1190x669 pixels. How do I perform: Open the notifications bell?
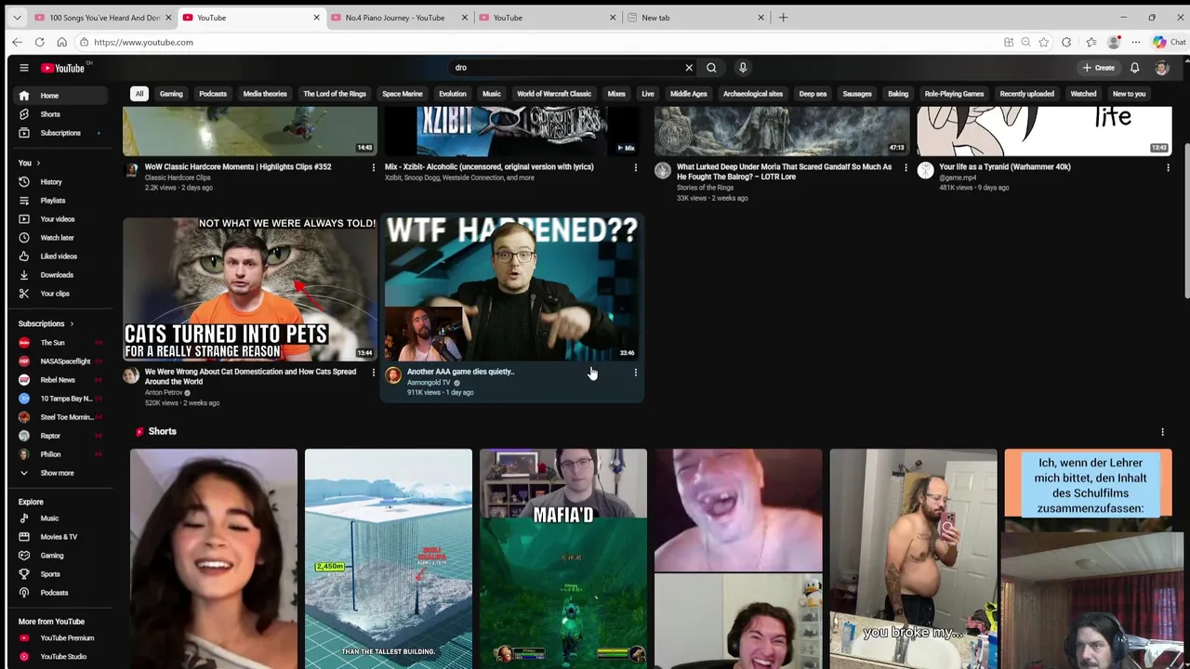pos(1134,68)
